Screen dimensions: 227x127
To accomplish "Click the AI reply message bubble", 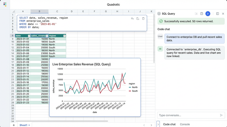I will coord(195,53).
